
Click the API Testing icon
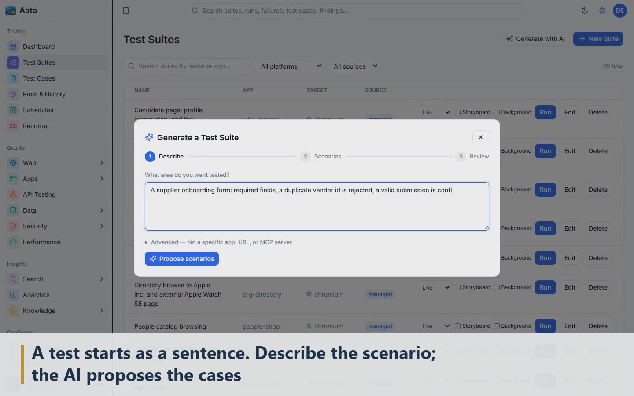click(13, 194)
